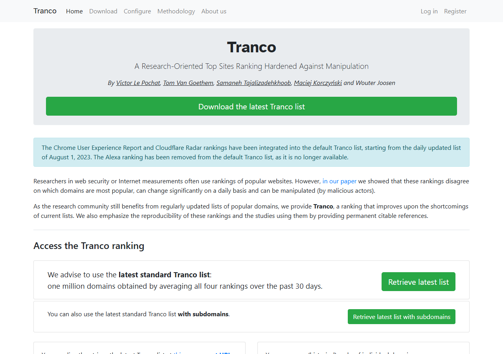This screenshot has height=354, width=503.
Task: Click the 'Access the Tranco ranking' heading
Action: click(89, 246)
